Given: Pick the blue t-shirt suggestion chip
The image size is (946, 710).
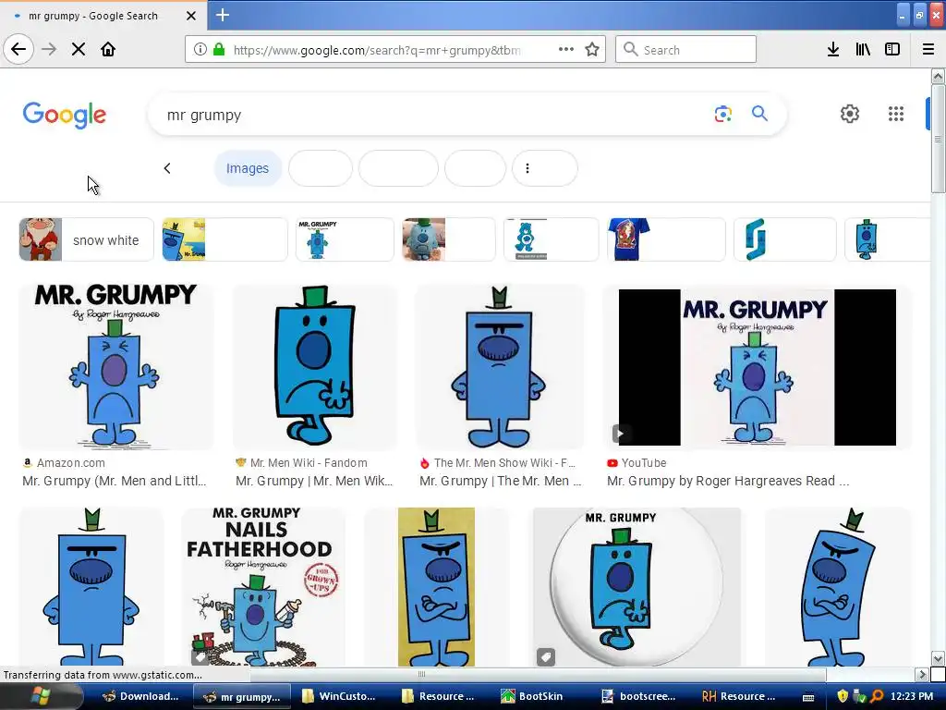Looking at the screenshot, I should coord(666,239).
